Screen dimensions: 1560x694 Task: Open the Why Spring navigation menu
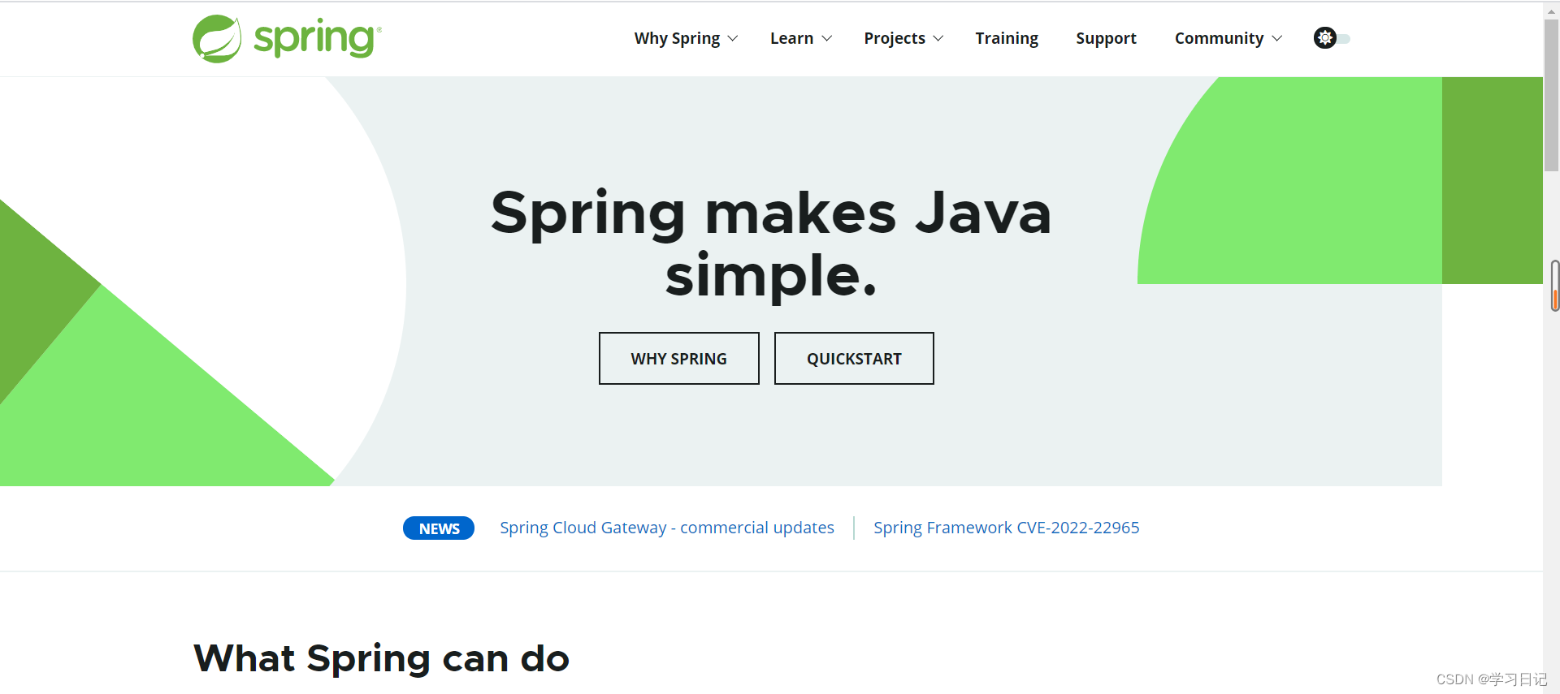click(677, 38)
